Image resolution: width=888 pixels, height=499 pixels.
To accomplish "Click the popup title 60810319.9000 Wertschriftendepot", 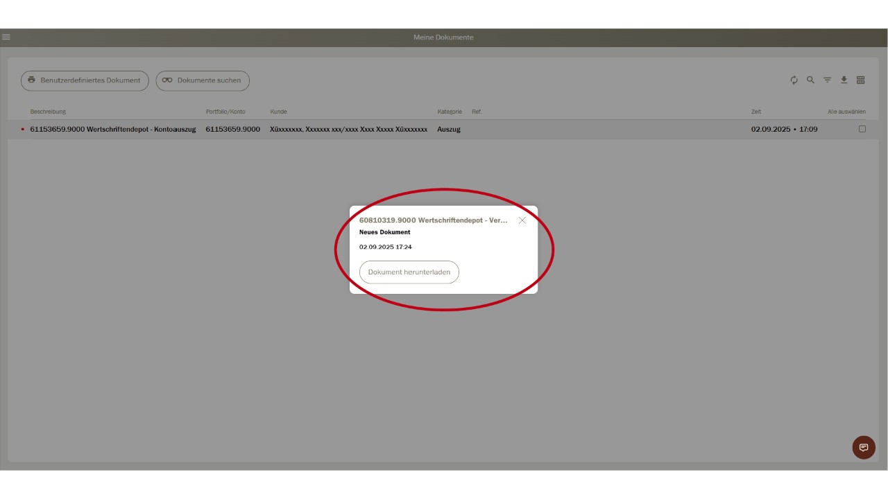I will click(433, 220).
